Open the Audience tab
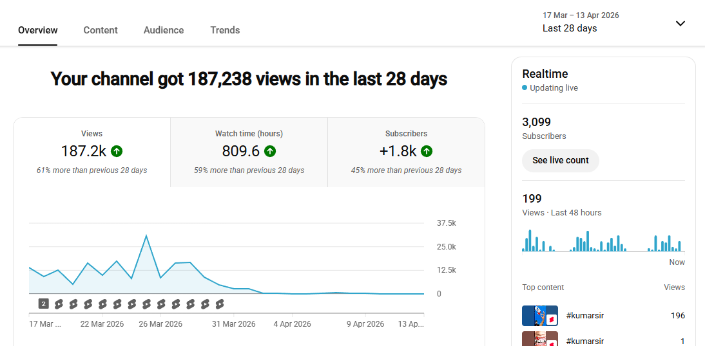 coord(164,30)
